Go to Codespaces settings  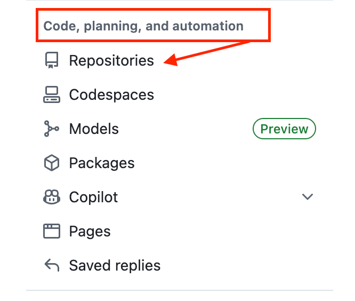[x=111, y=95]
